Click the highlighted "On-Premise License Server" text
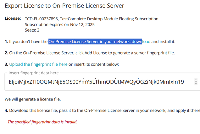The image size is (200, 134). tap(76, 41)
